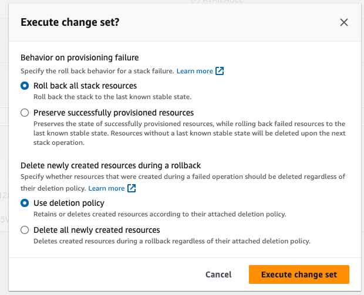Click the 'Preserves the state of successfully provisioned' description
This screenshot has height=295, width=364.
click(190, 133)
